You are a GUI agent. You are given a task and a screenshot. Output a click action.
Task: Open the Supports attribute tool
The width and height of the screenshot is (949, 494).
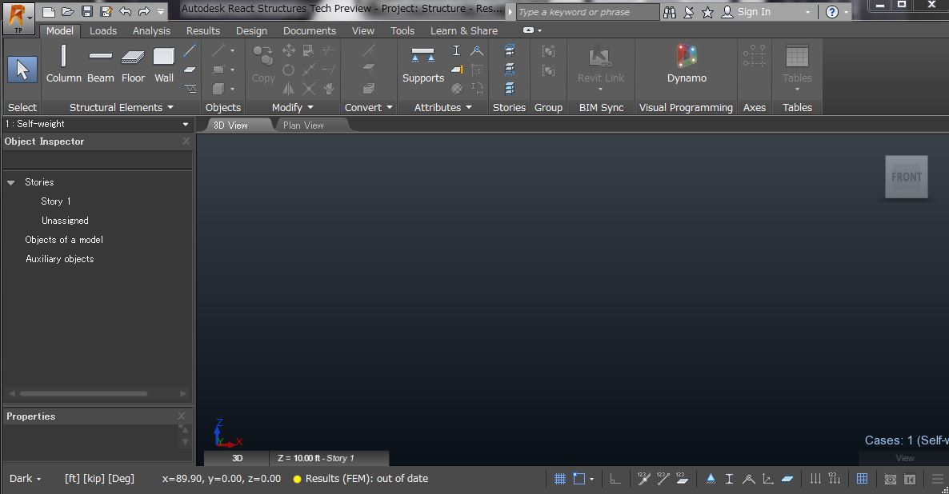pyautogui.click(x=423, y=64)
